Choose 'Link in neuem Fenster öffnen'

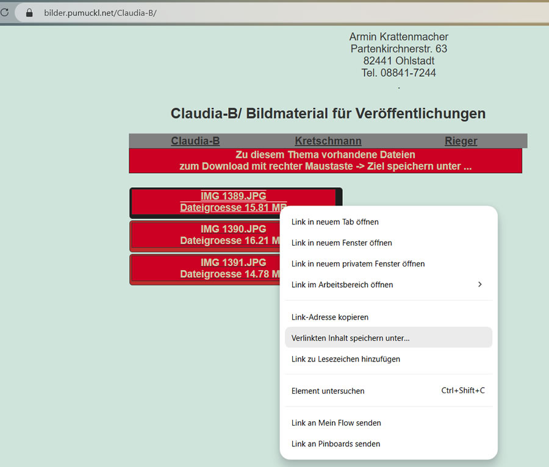(x=342, y=243)
